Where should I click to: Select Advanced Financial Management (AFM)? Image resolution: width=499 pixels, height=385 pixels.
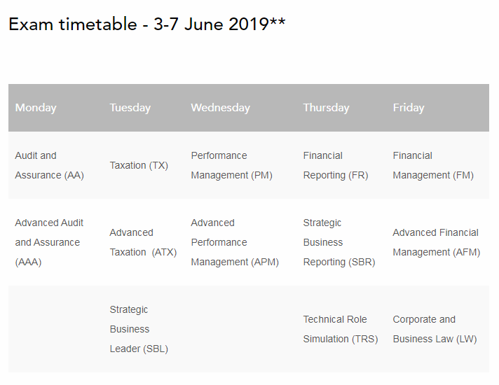436,242
